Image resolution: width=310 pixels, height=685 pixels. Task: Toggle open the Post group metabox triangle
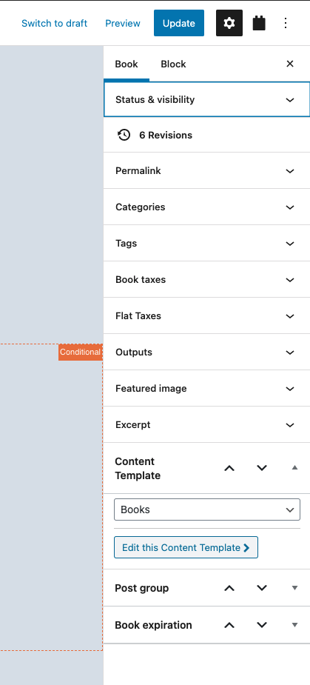[294, 588]
